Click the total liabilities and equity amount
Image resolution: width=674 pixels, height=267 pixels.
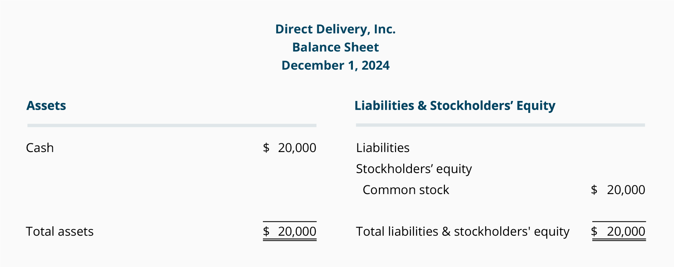pyautogui.click(x=618, y=232)
